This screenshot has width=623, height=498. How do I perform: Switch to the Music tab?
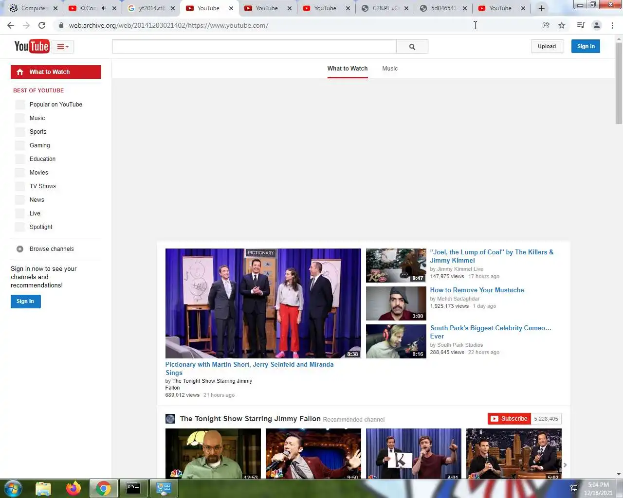coord(390,69)
